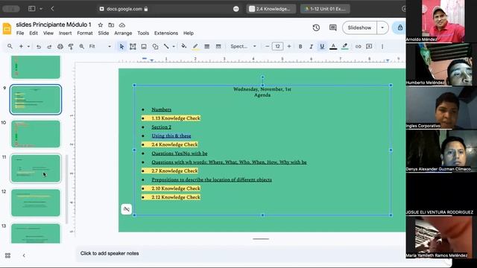Select the arrow cursor tool

[121, 46]
